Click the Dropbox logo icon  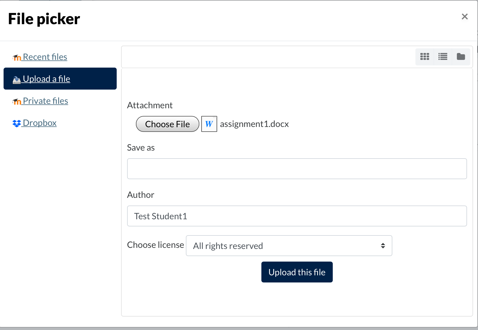click(x=17, y=123)
